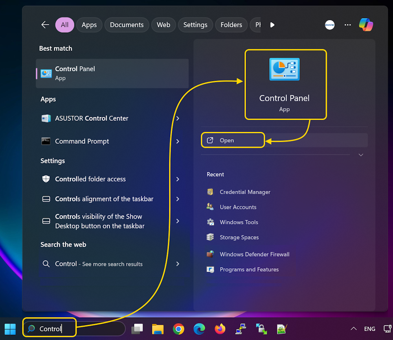Click the shield icon beside Controlled folder access
Viewport: 393px width, 340px height.
46,179
